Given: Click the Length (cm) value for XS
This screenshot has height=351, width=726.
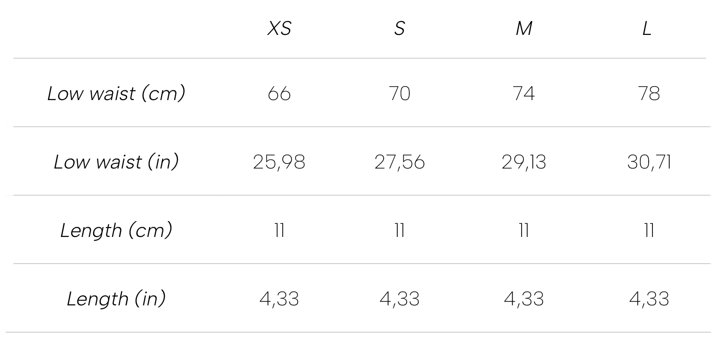Looking at the screenshot, I should tap(279, 230).
